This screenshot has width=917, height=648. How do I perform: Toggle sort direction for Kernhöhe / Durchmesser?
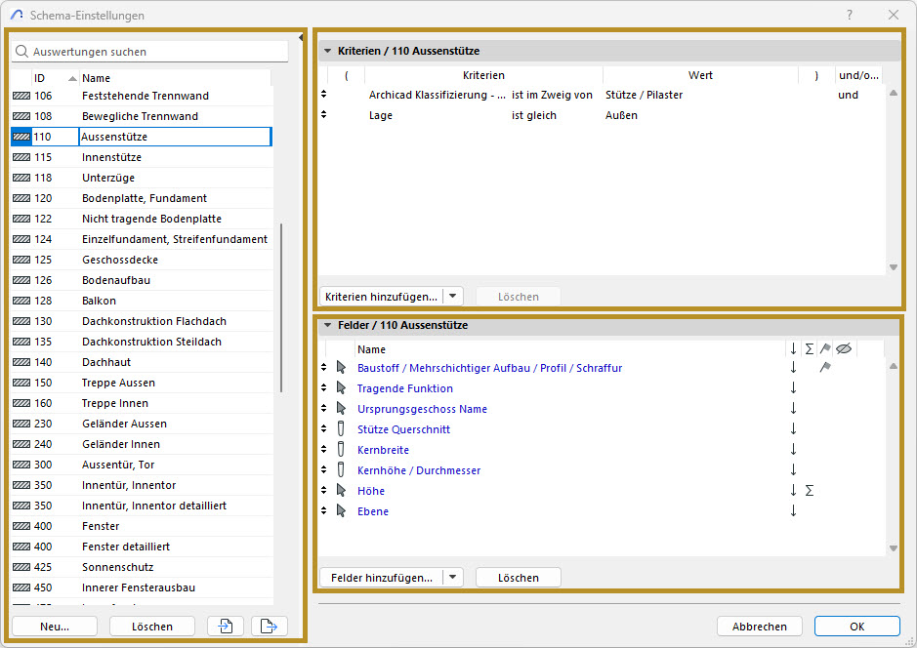coord(793,469)
